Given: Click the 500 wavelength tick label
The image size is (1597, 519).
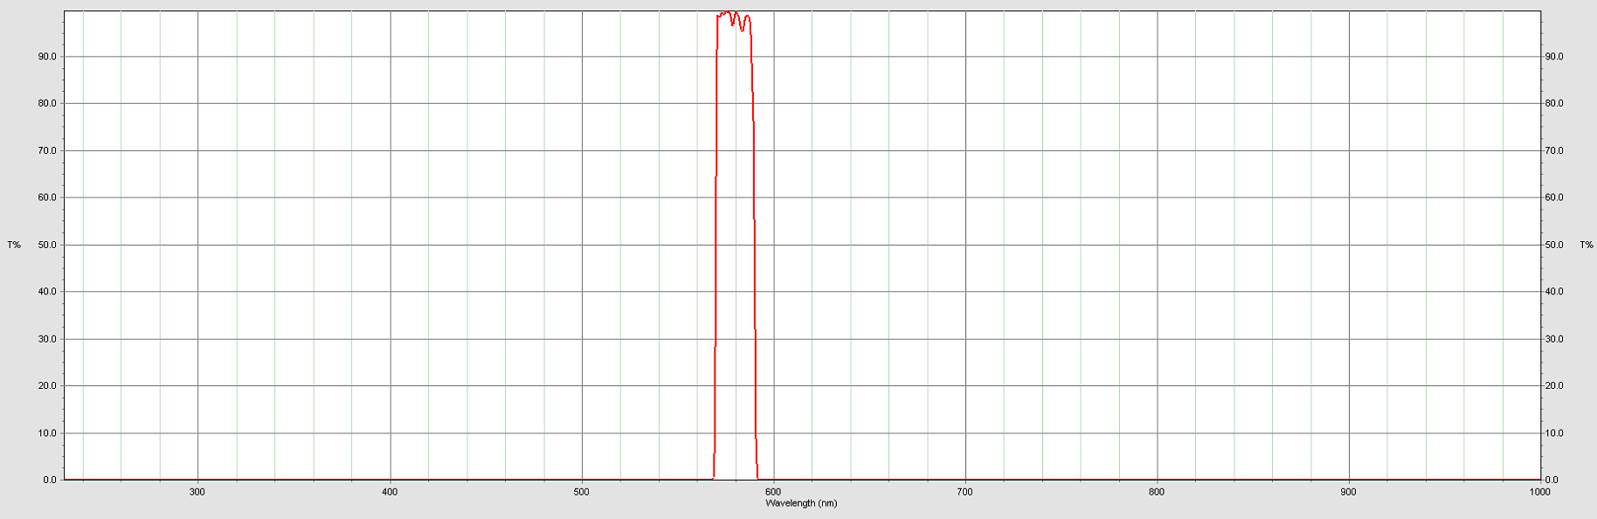Looking at the screenshot, I should [581, 492].
